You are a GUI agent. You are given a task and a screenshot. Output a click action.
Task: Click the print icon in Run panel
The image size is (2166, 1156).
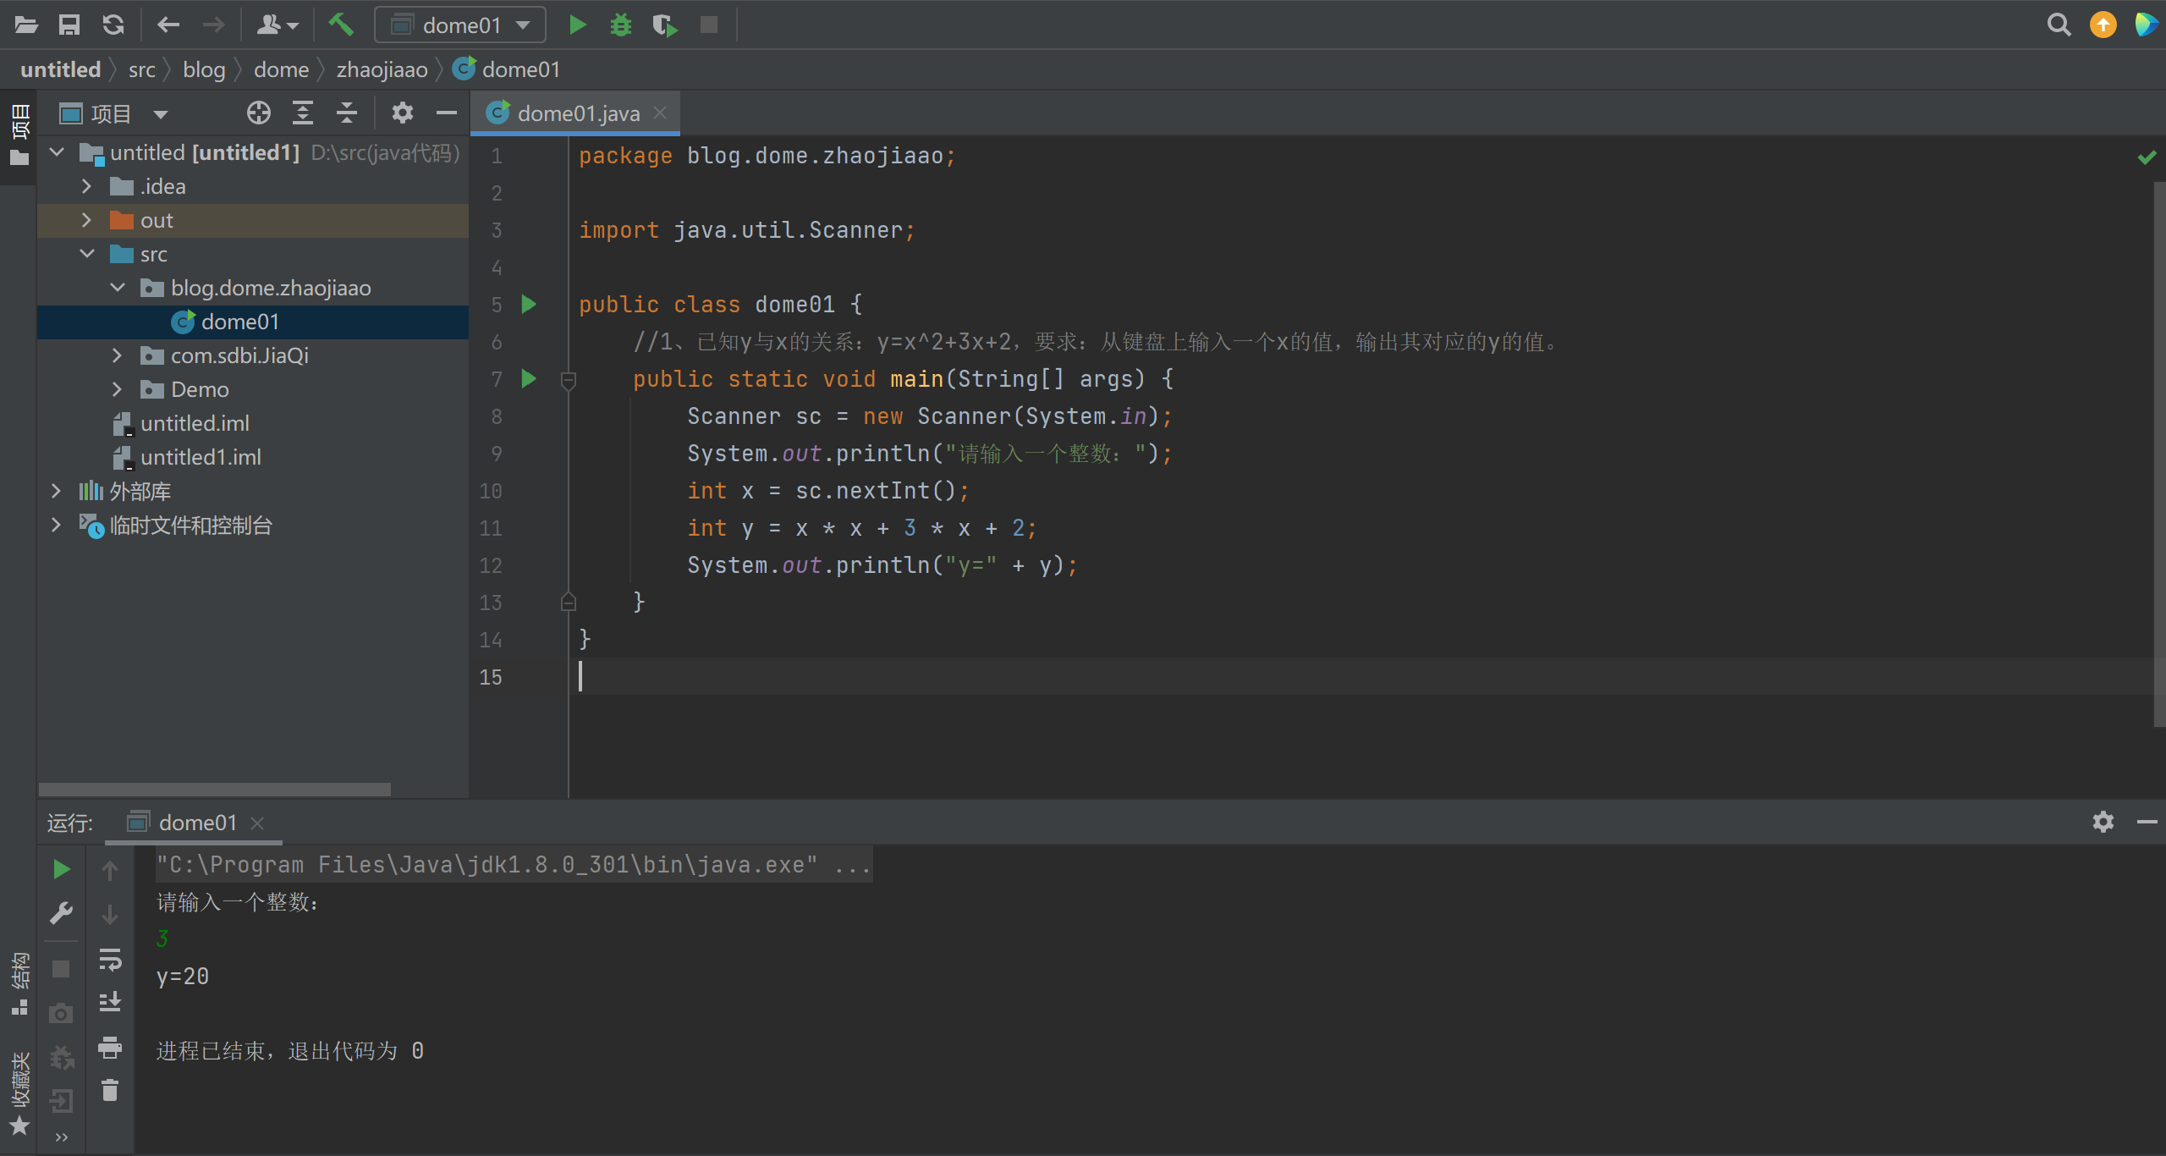pos(110,1047)
